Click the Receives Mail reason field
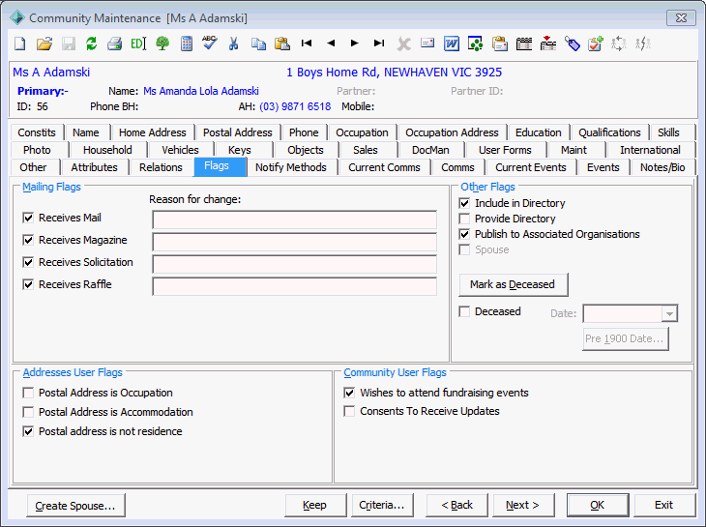The width and height of the screenshot is (706, 527). click(x=294, y=220)
